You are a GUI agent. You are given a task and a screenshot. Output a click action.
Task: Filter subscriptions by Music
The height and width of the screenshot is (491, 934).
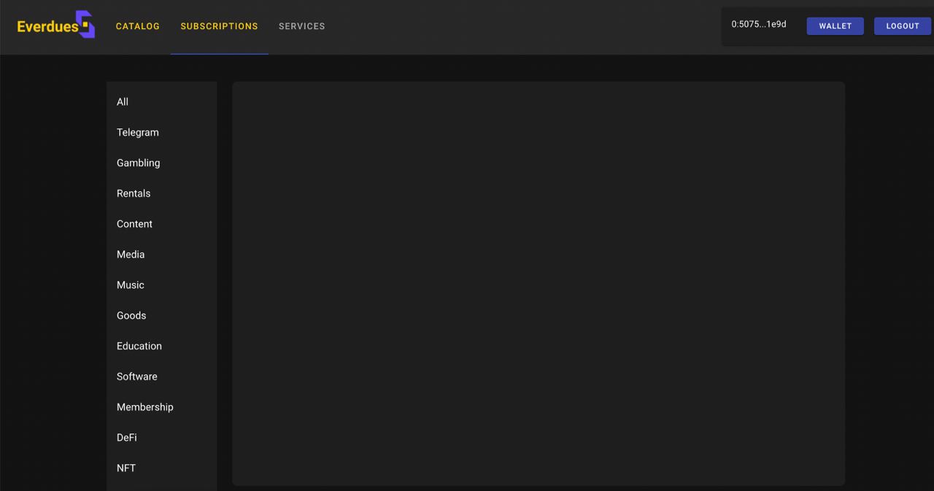click(131, 285)
